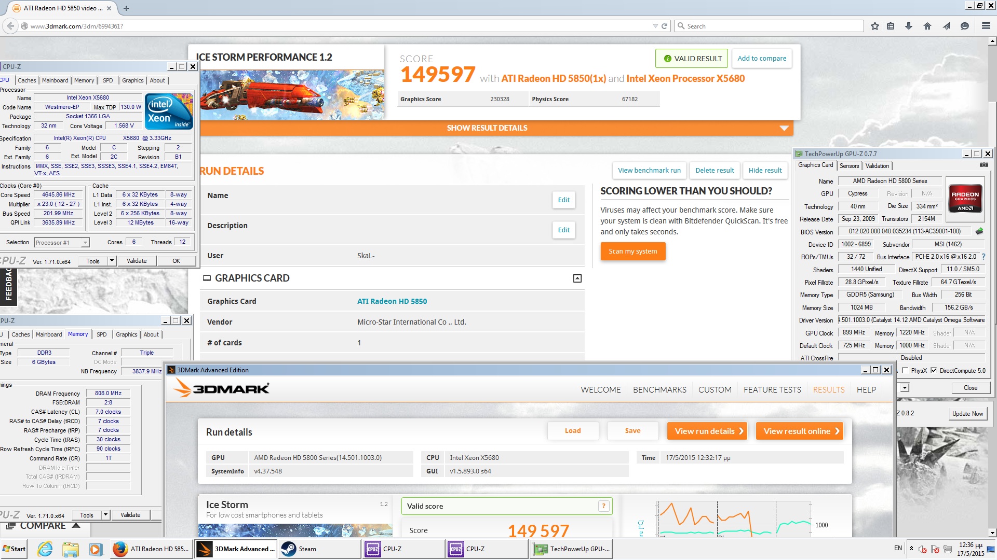Click the Delete result button

click(x=715, y=171)
